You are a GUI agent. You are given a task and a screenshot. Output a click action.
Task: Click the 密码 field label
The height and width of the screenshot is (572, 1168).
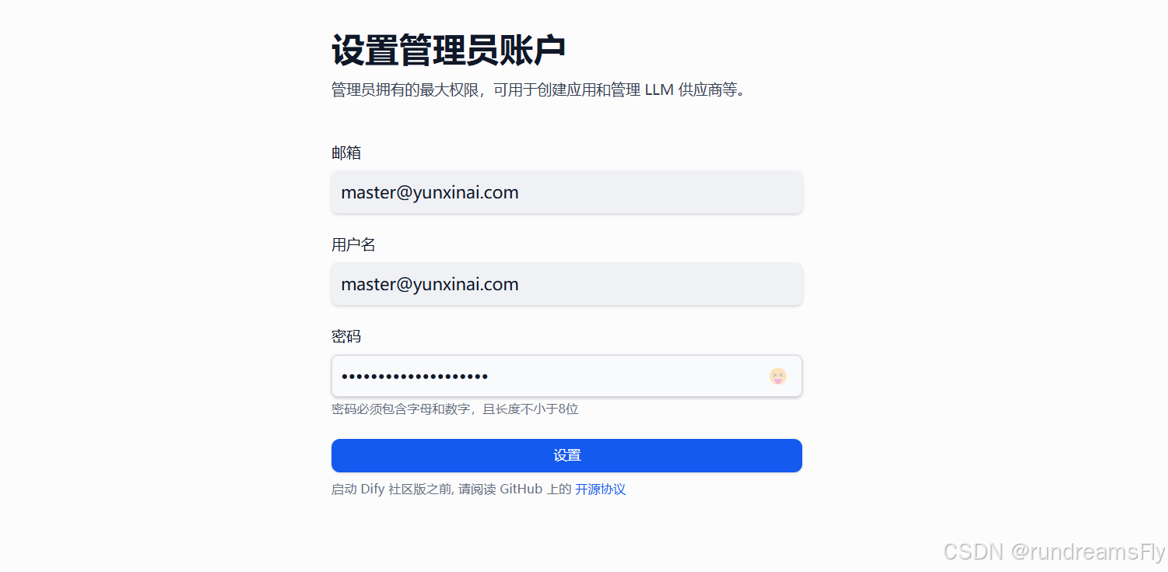346,336
